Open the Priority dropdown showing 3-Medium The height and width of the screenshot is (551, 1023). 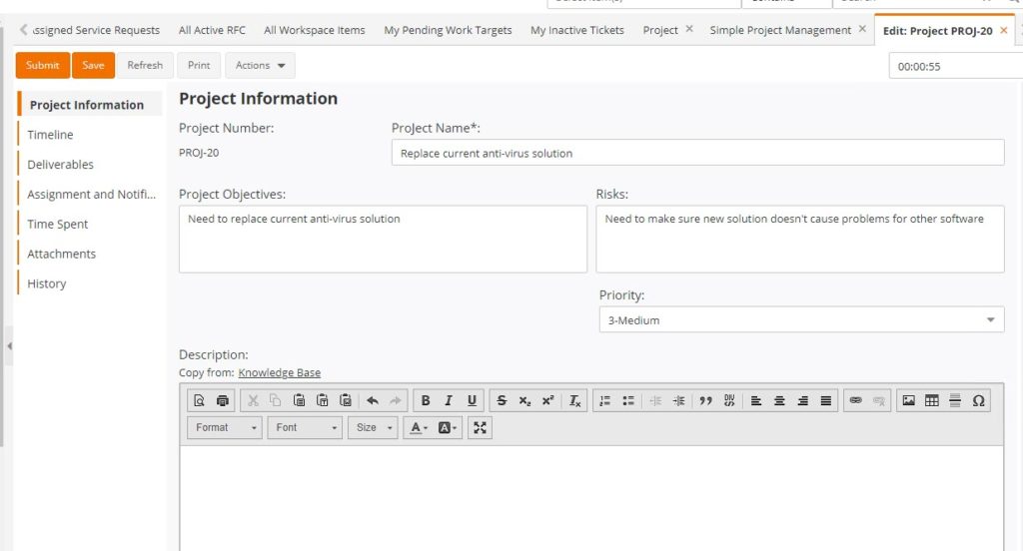pyautogui.click(x=800, y=320)
